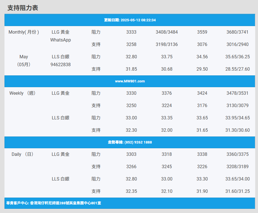Screen dimensions: 258x213
Task: Select the value 3245
Action: point(167,166)
